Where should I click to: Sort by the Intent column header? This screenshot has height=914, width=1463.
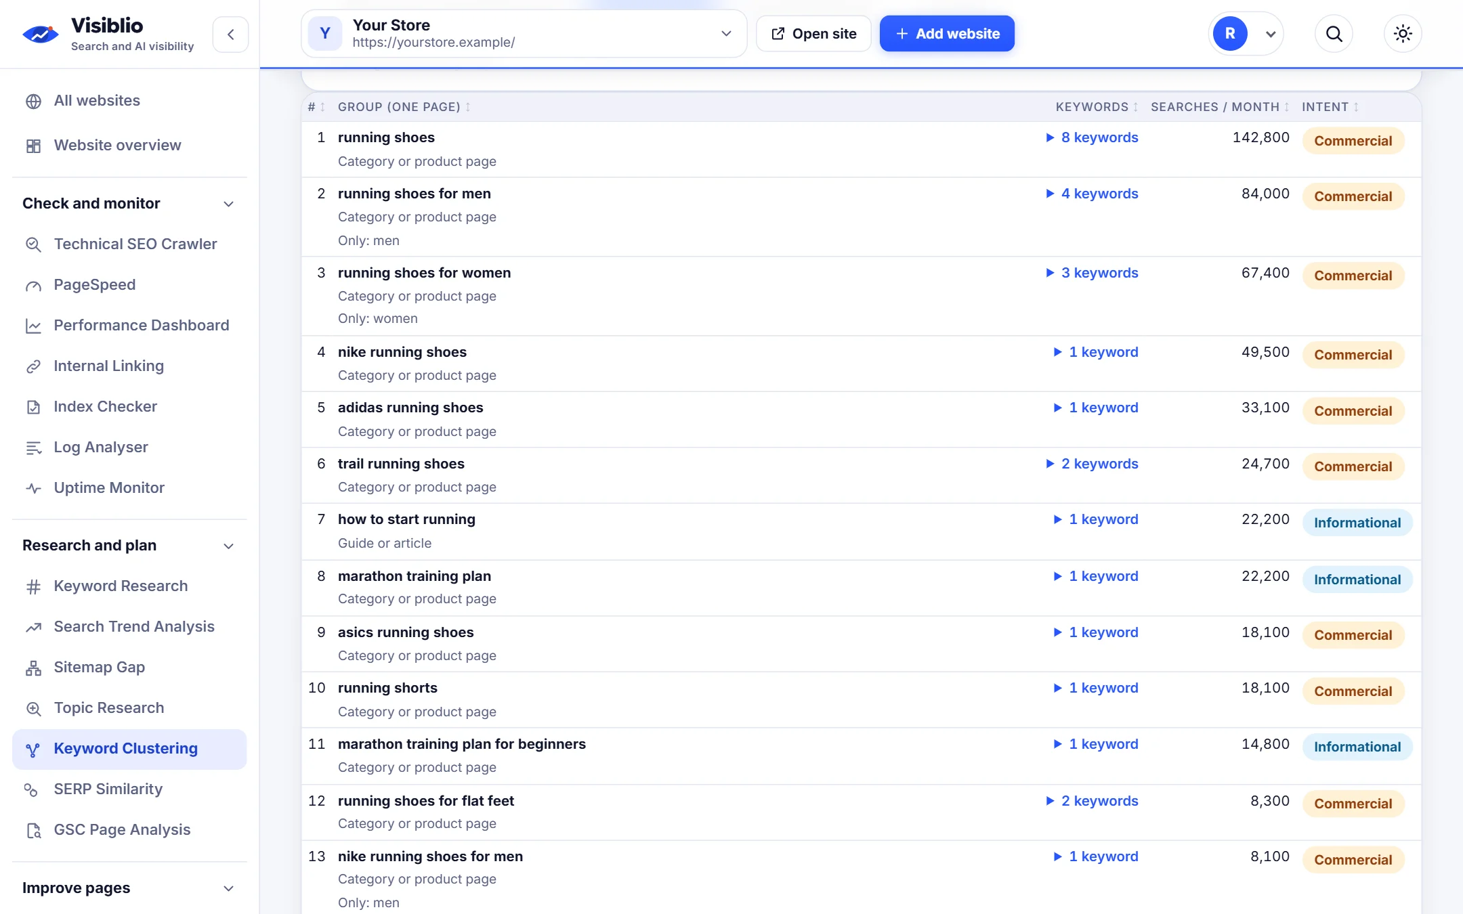1330,107
